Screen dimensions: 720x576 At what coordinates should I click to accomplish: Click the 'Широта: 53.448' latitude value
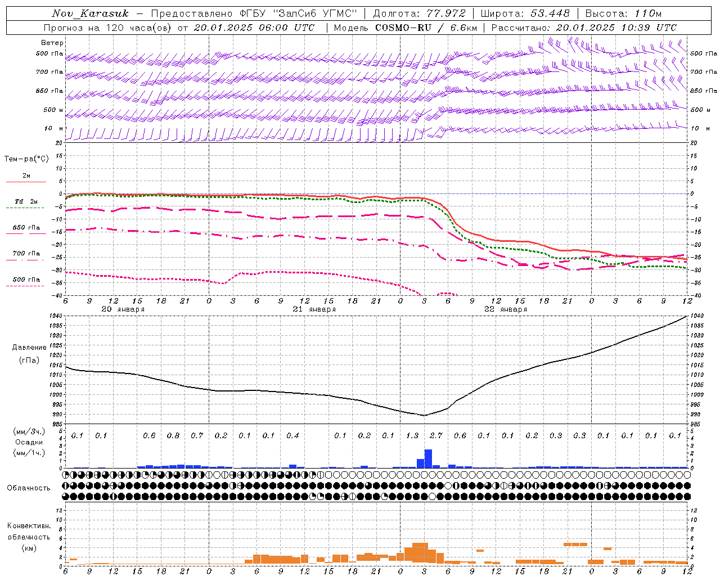[525, 13]
